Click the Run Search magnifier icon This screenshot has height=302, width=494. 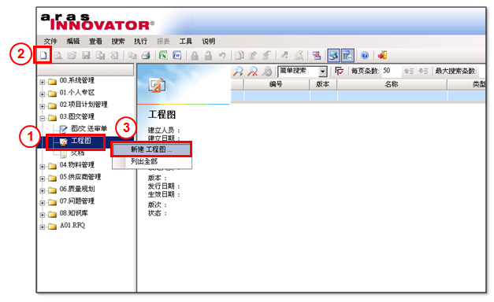[238, 72]
